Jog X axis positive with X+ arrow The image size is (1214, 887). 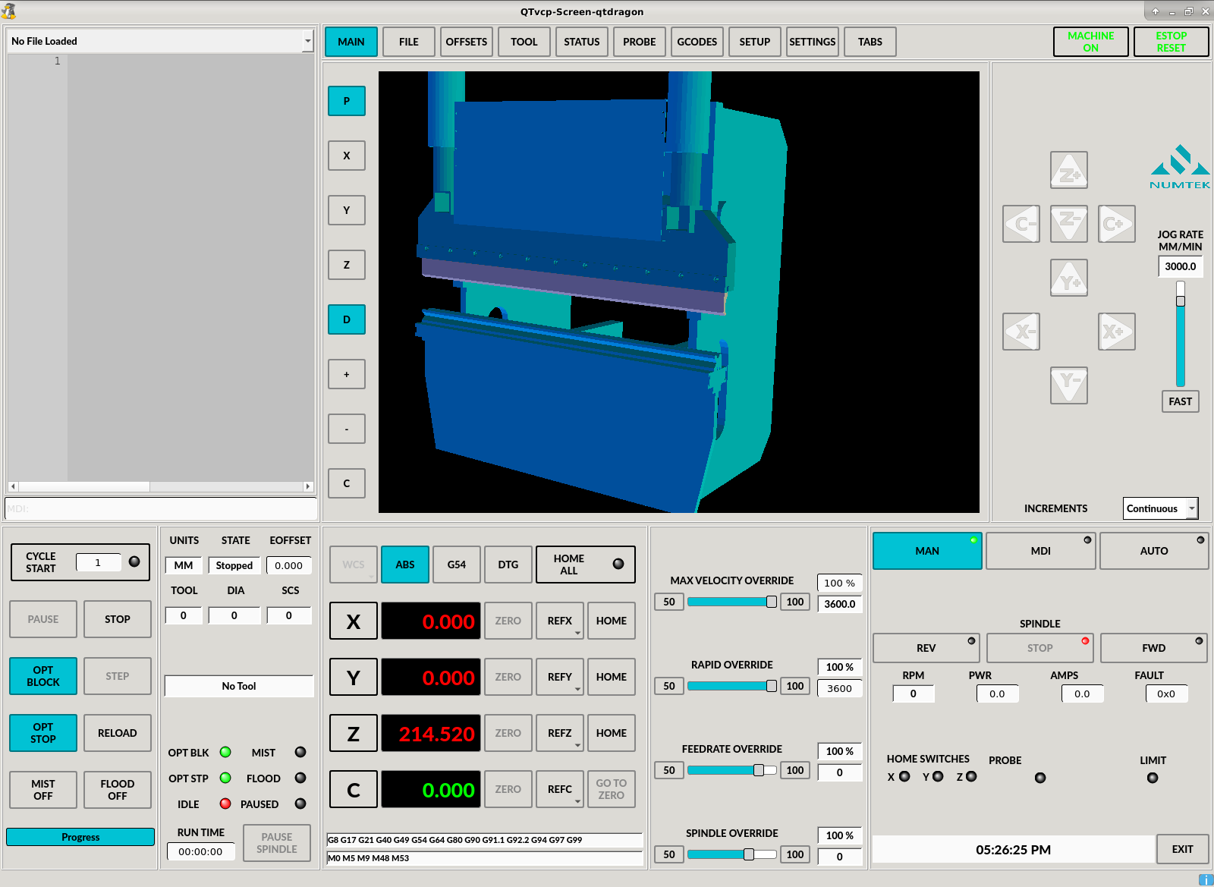[x=1117, y=332]
